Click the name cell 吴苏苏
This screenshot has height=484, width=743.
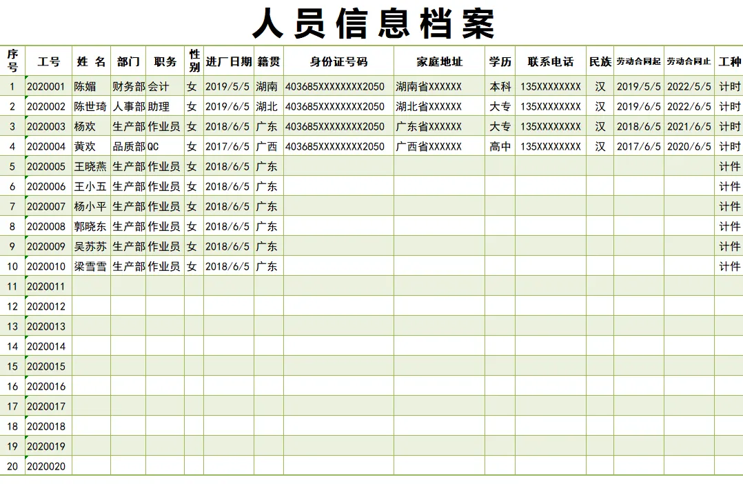92,246
